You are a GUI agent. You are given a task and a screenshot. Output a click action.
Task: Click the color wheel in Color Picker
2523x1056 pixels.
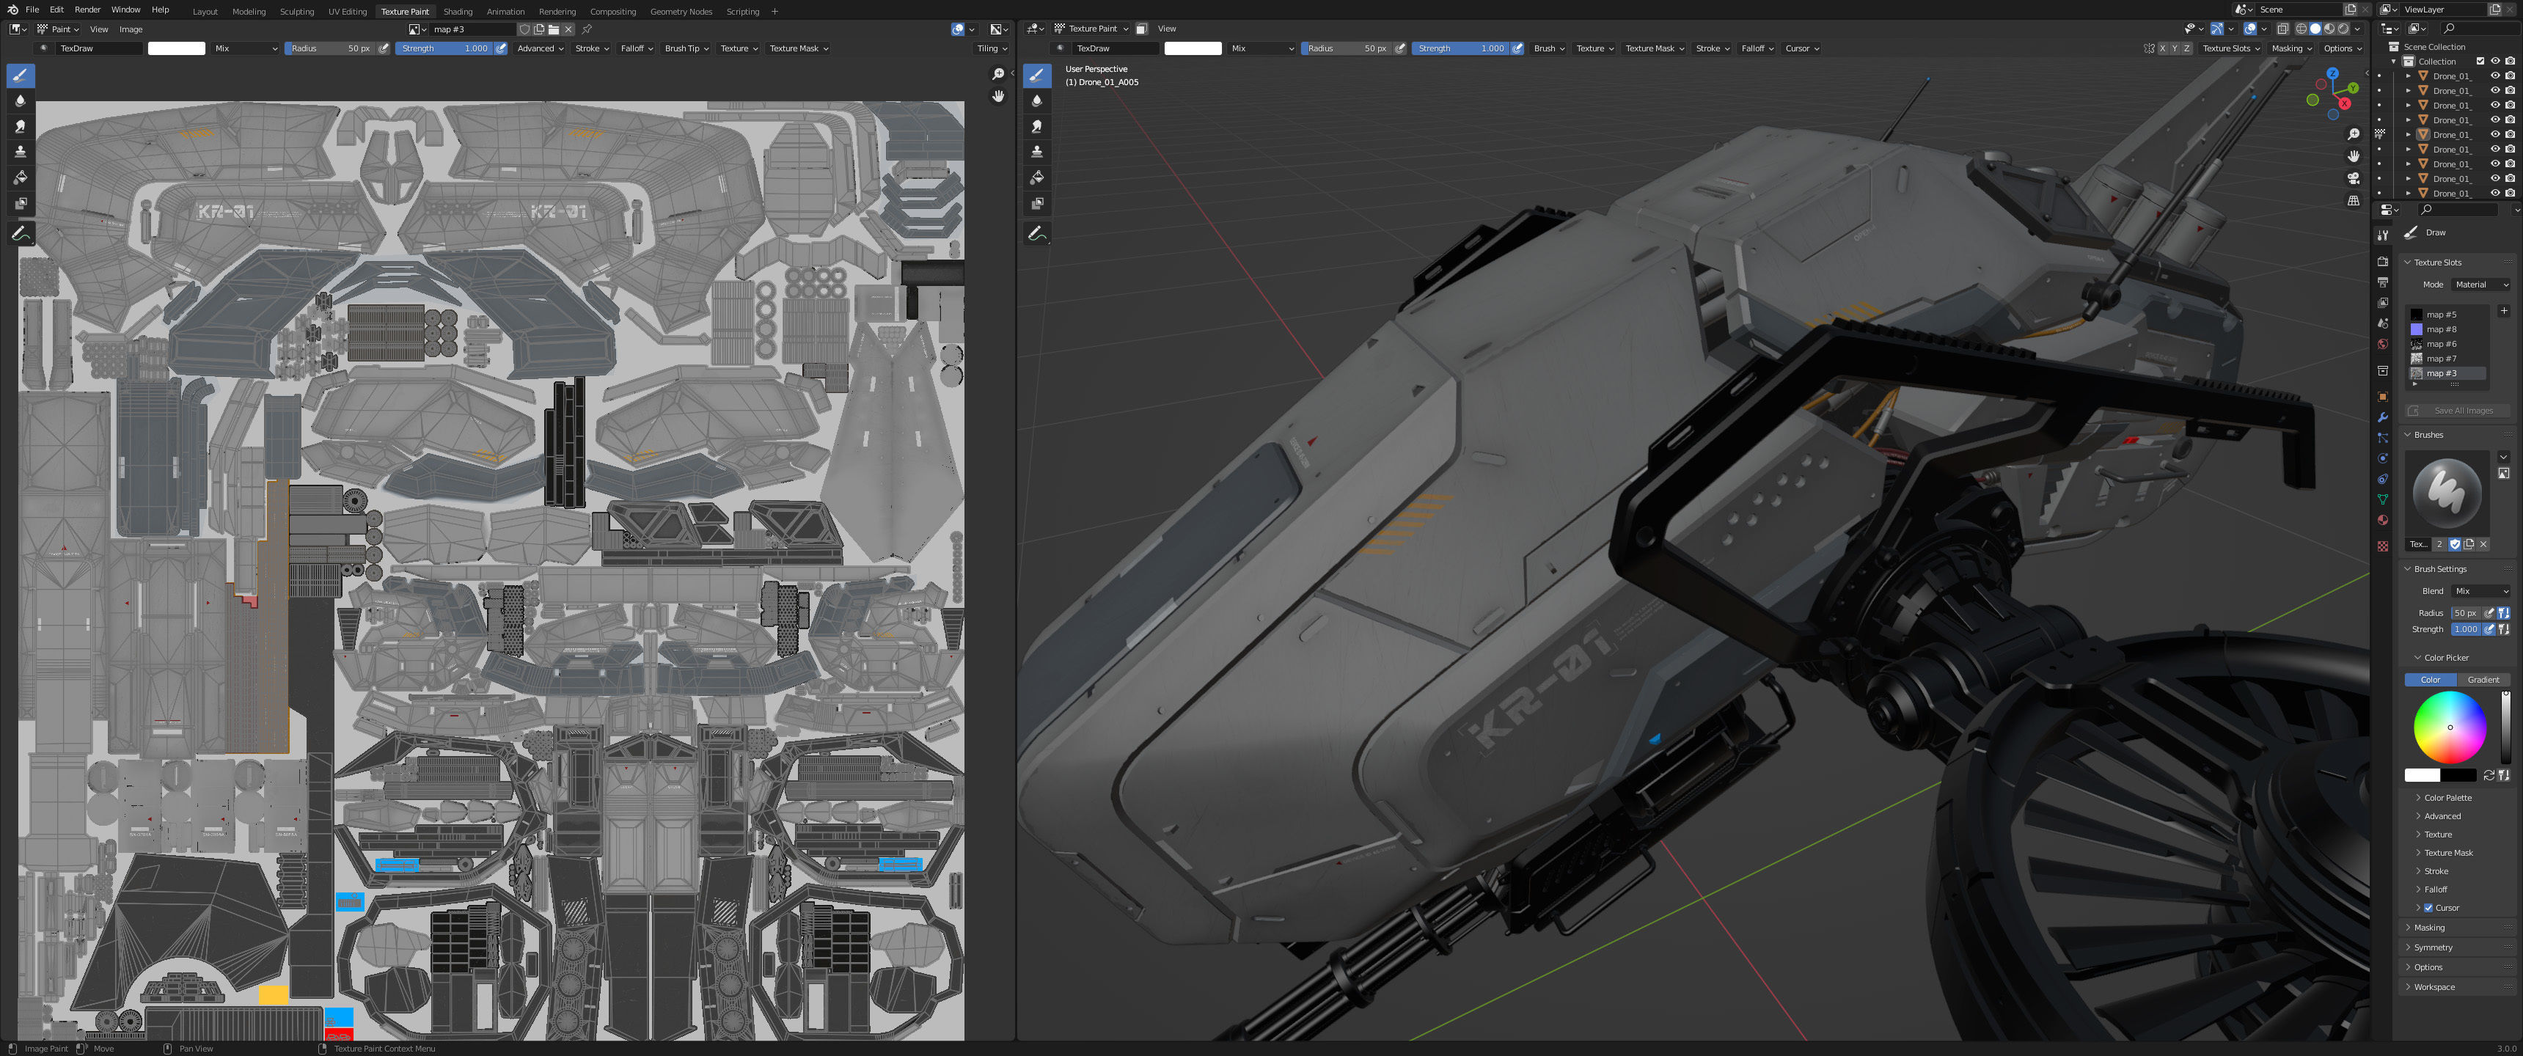(x=2449, y=727)
